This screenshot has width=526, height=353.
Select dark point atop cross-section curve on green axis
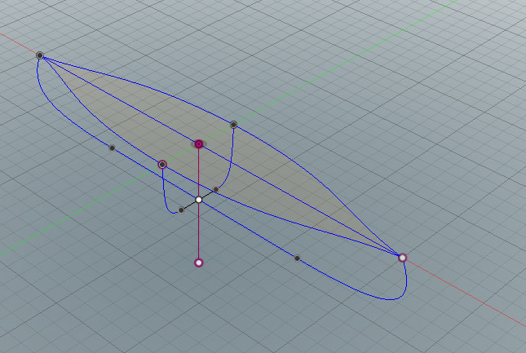[x=234, y=125]
